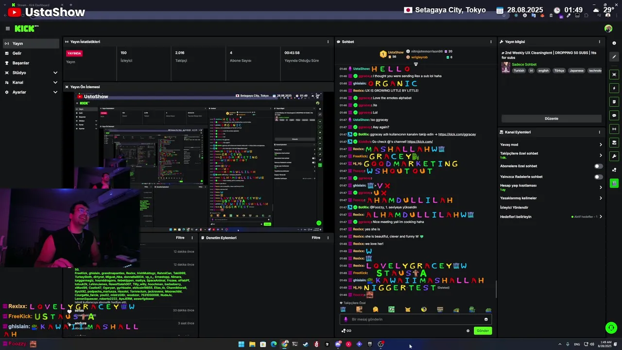Screen dimensions: 622x350
Task: Open Yayın İstatistikleri panel options menu
Action: coord(328,42)
